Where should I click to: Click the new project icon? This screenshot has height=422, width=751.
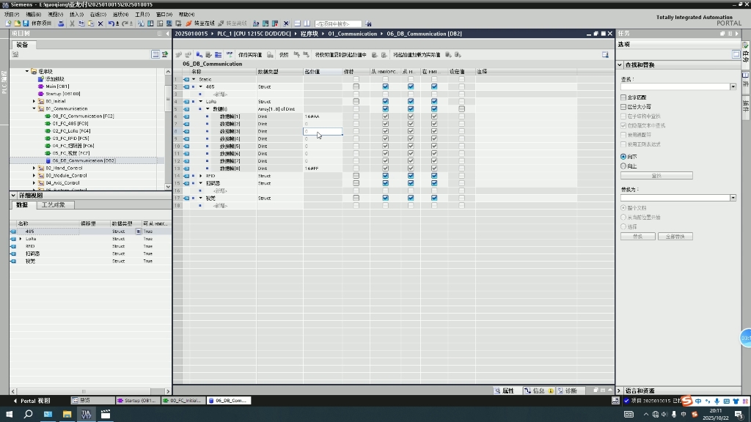8,23
